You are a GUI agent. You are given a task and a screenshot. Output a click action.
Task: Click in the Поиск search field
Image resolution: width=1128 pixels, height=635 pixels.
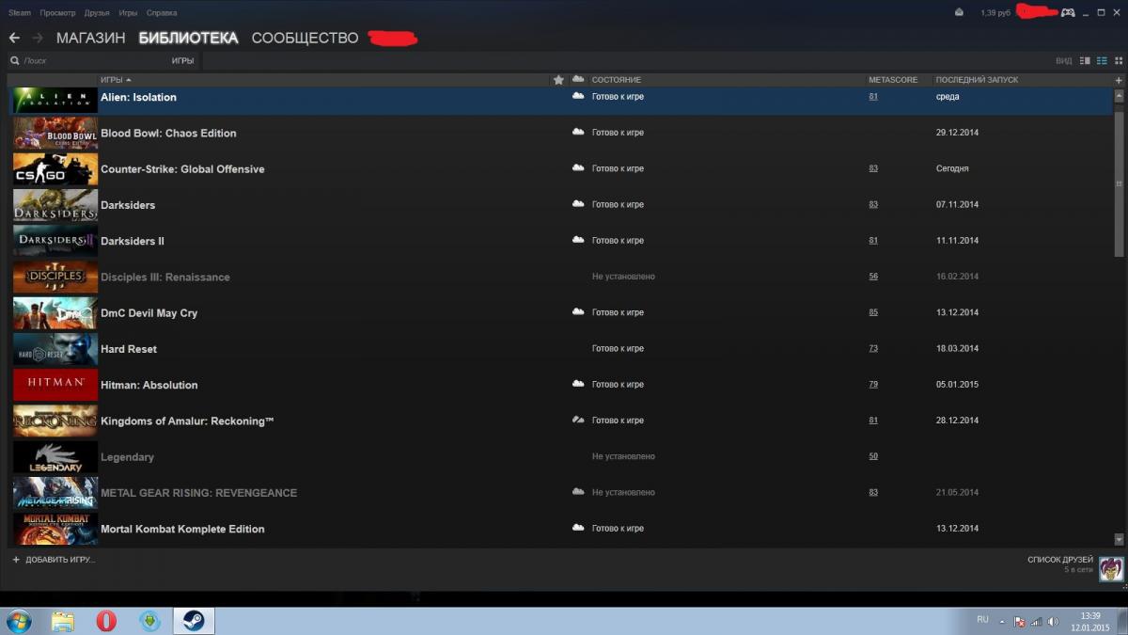(89, 60)
